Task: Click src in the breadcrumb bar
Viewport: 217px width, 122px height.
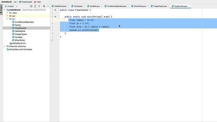Action: [15, 2]
